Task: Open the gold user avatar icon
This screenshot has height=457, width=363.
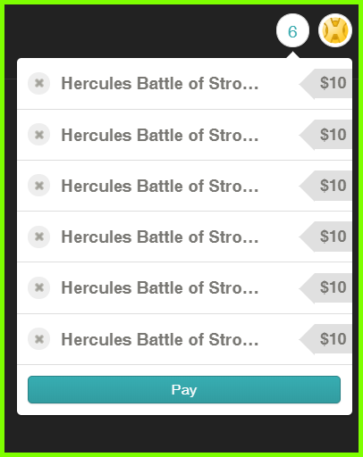Action: pos(335,30)
